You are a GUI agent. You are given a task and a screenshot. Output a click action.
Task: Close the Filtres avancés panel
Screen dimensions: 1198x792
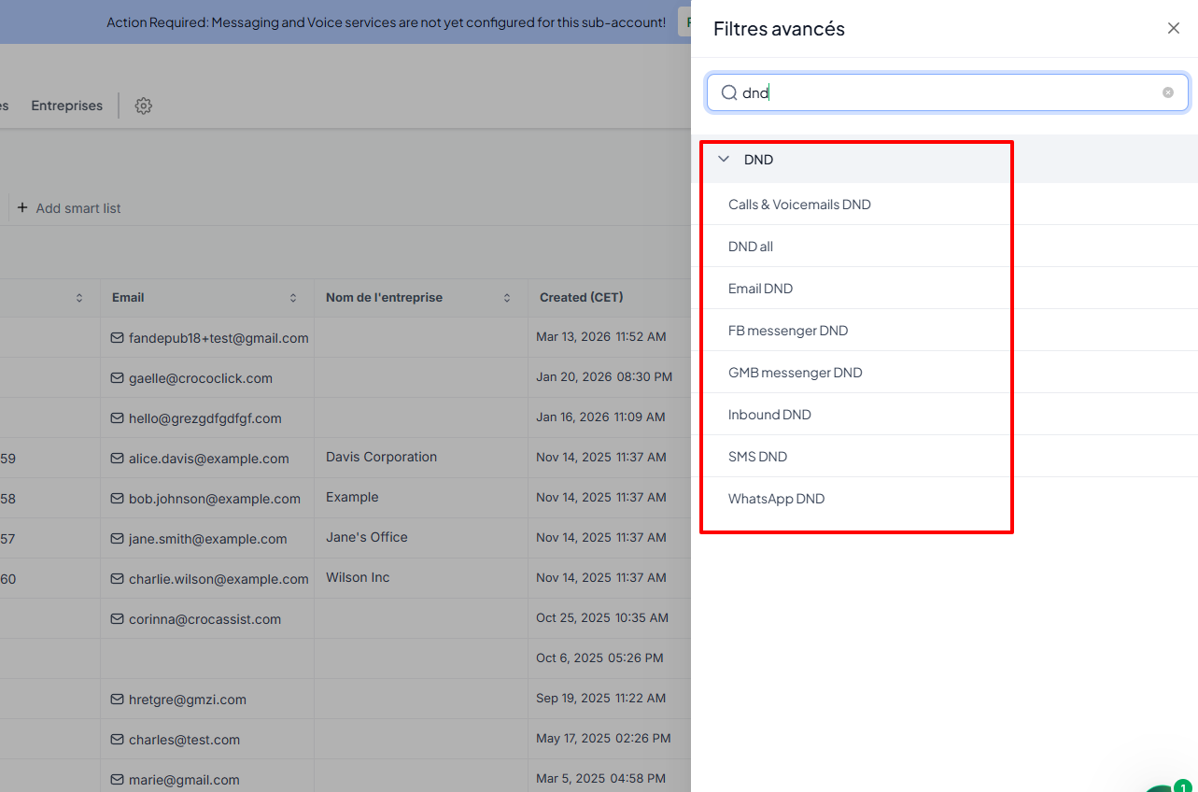pyautogui.click(x=1173, y=28)
